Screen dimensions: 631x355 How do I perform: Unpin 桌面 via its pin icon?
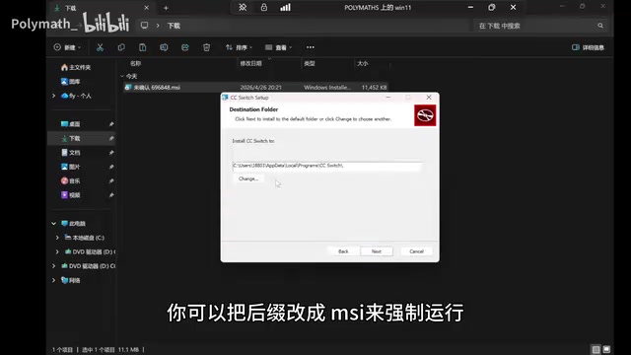[x=111, y=124]
